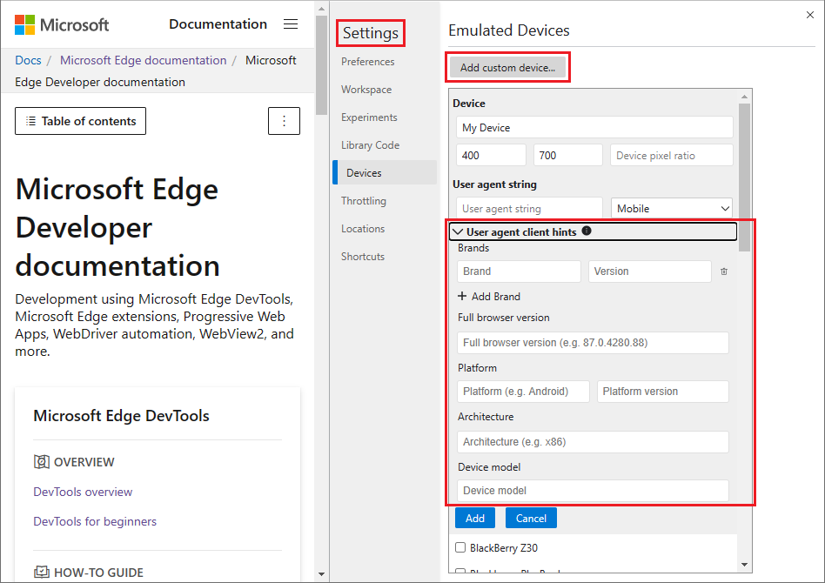
Task: Open the hamburger menu next to Documentation
Action: (x=291, y=24)
